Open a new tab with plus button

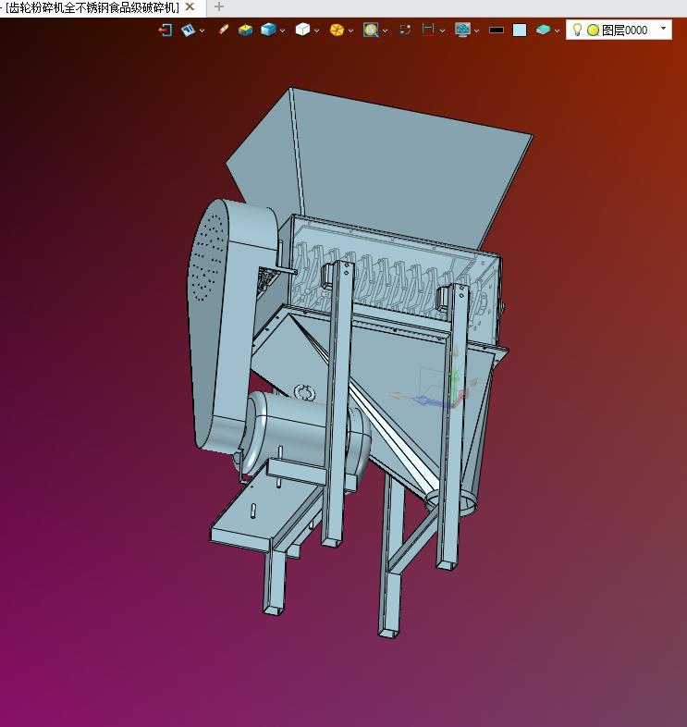click(x=219, y=7)
